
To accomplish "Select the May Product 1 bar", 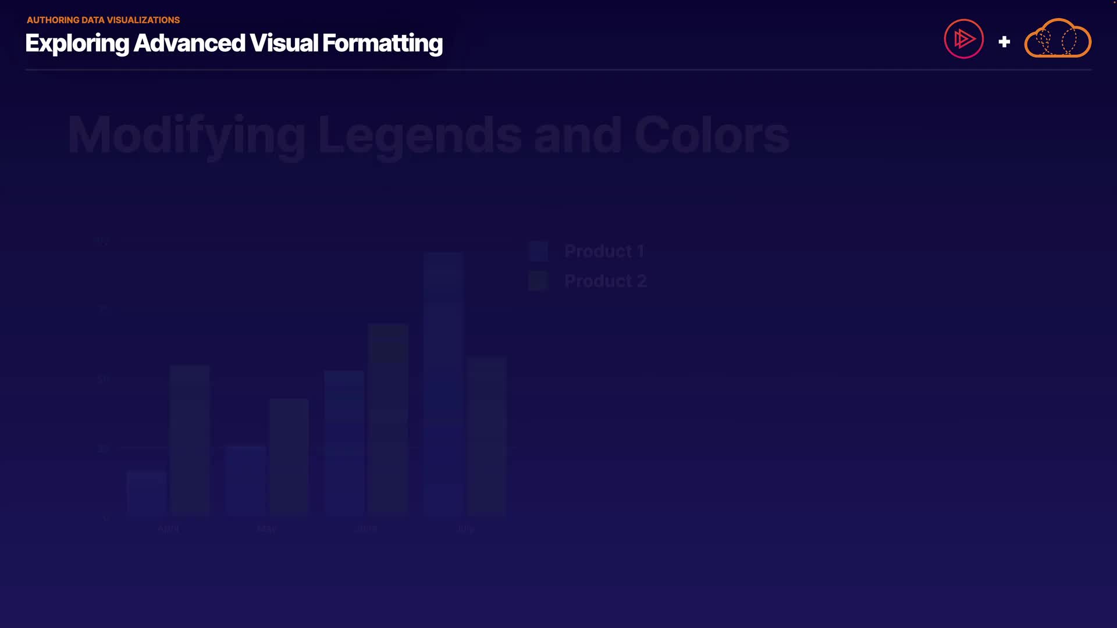I will point(246,480).
